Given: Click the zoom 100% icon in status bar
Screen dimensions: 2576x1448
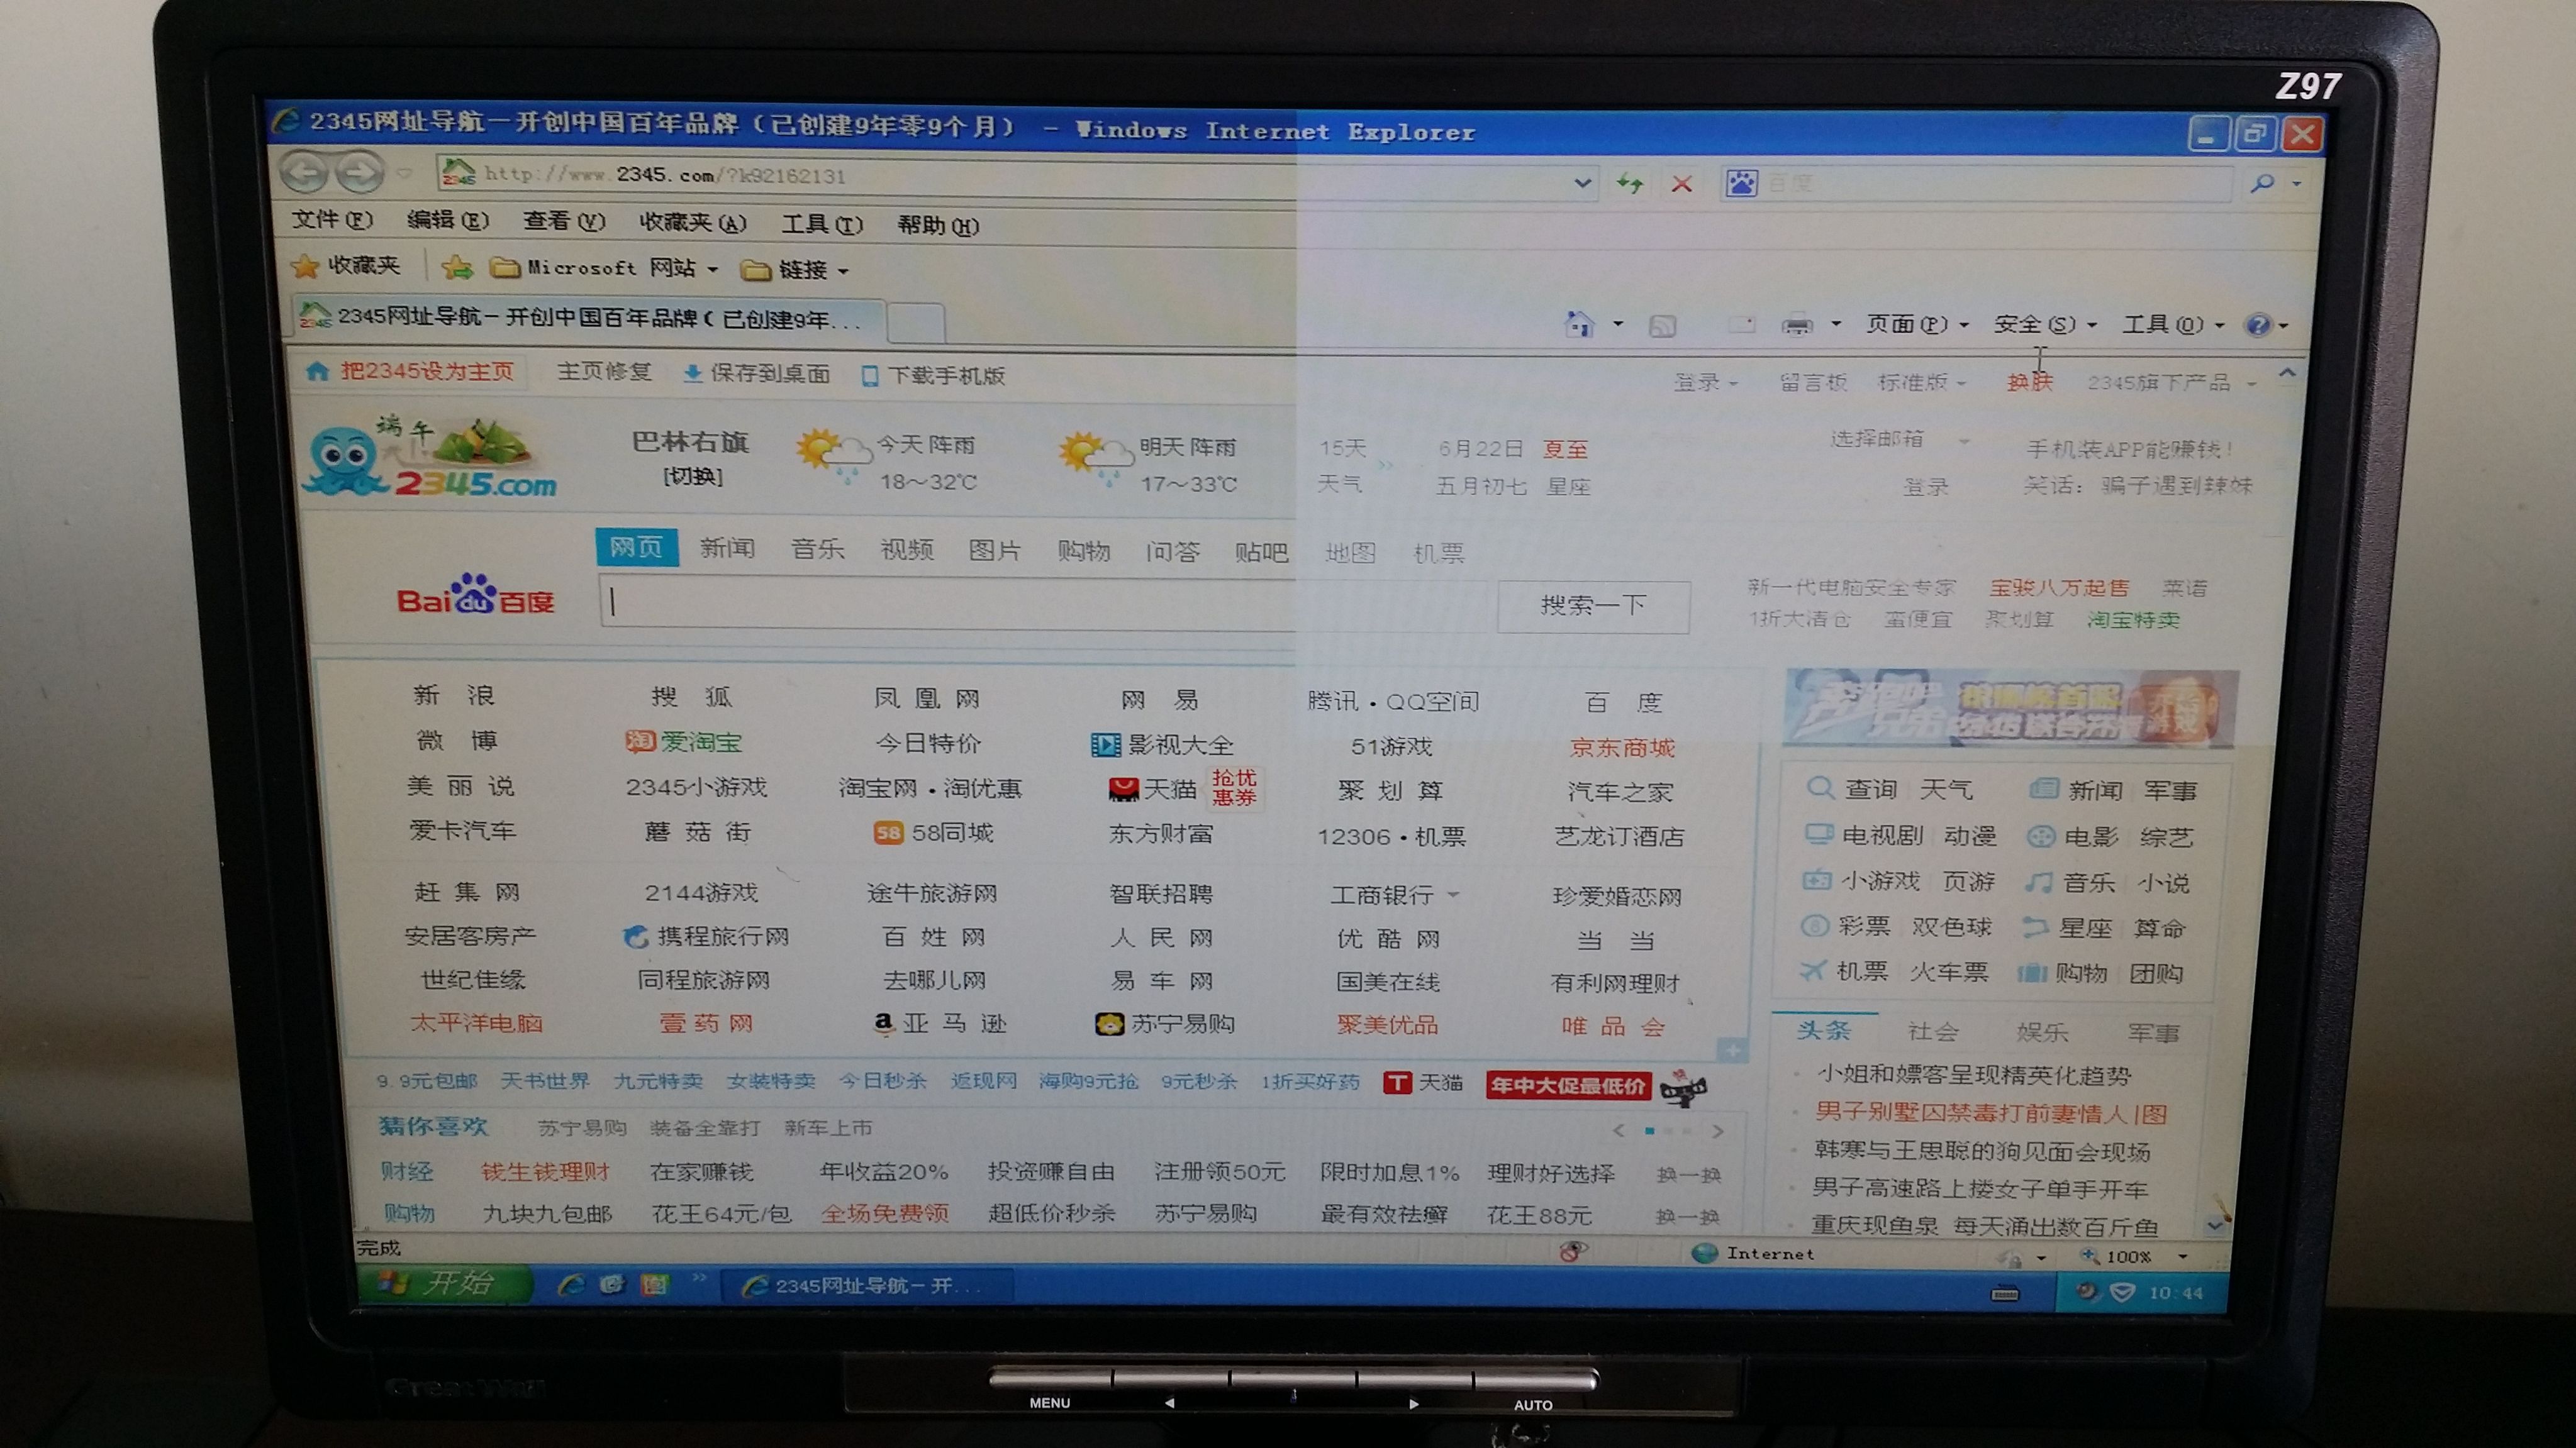Looking at the screenshot, I should [x=2090, y=1255].
